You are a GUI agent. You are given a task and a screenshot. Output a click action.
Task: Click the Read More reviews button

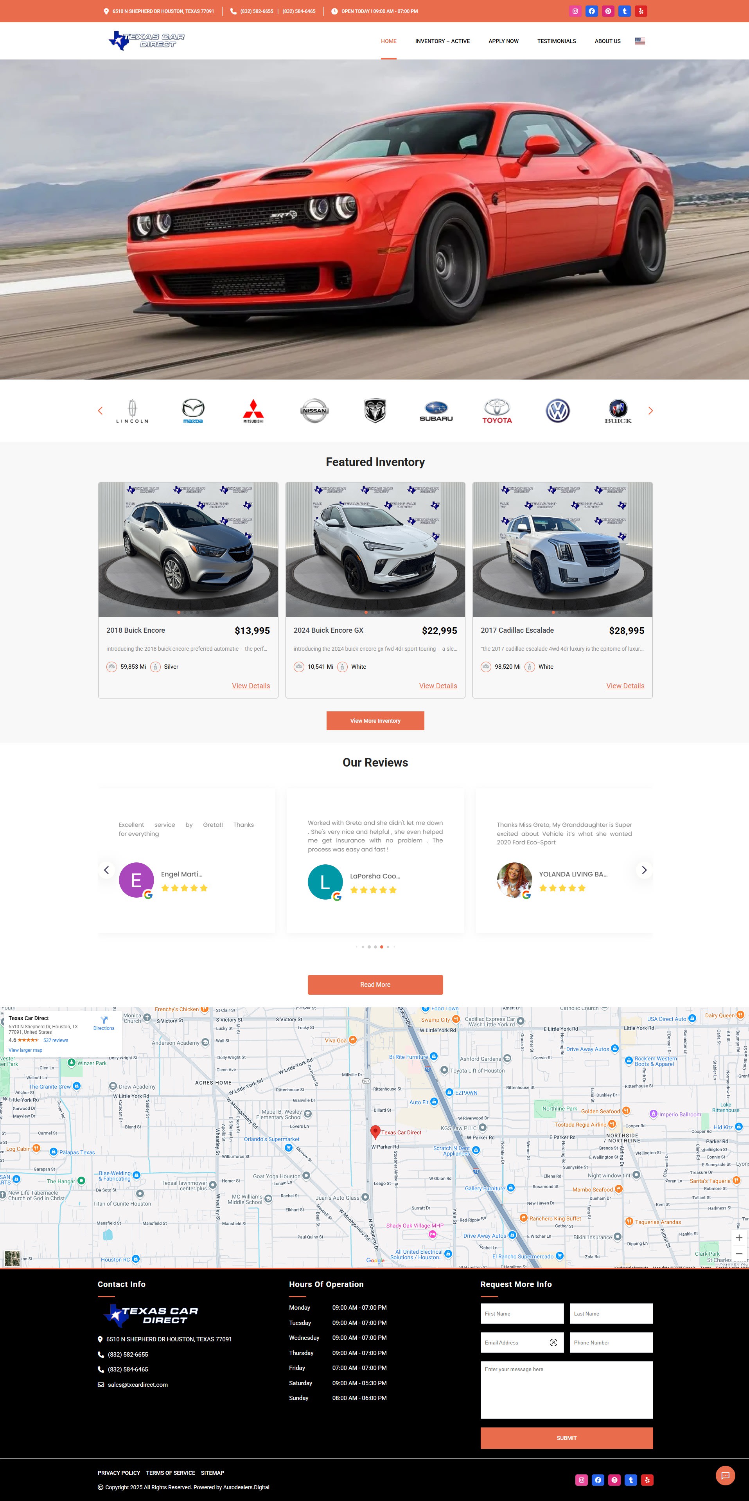375,985
